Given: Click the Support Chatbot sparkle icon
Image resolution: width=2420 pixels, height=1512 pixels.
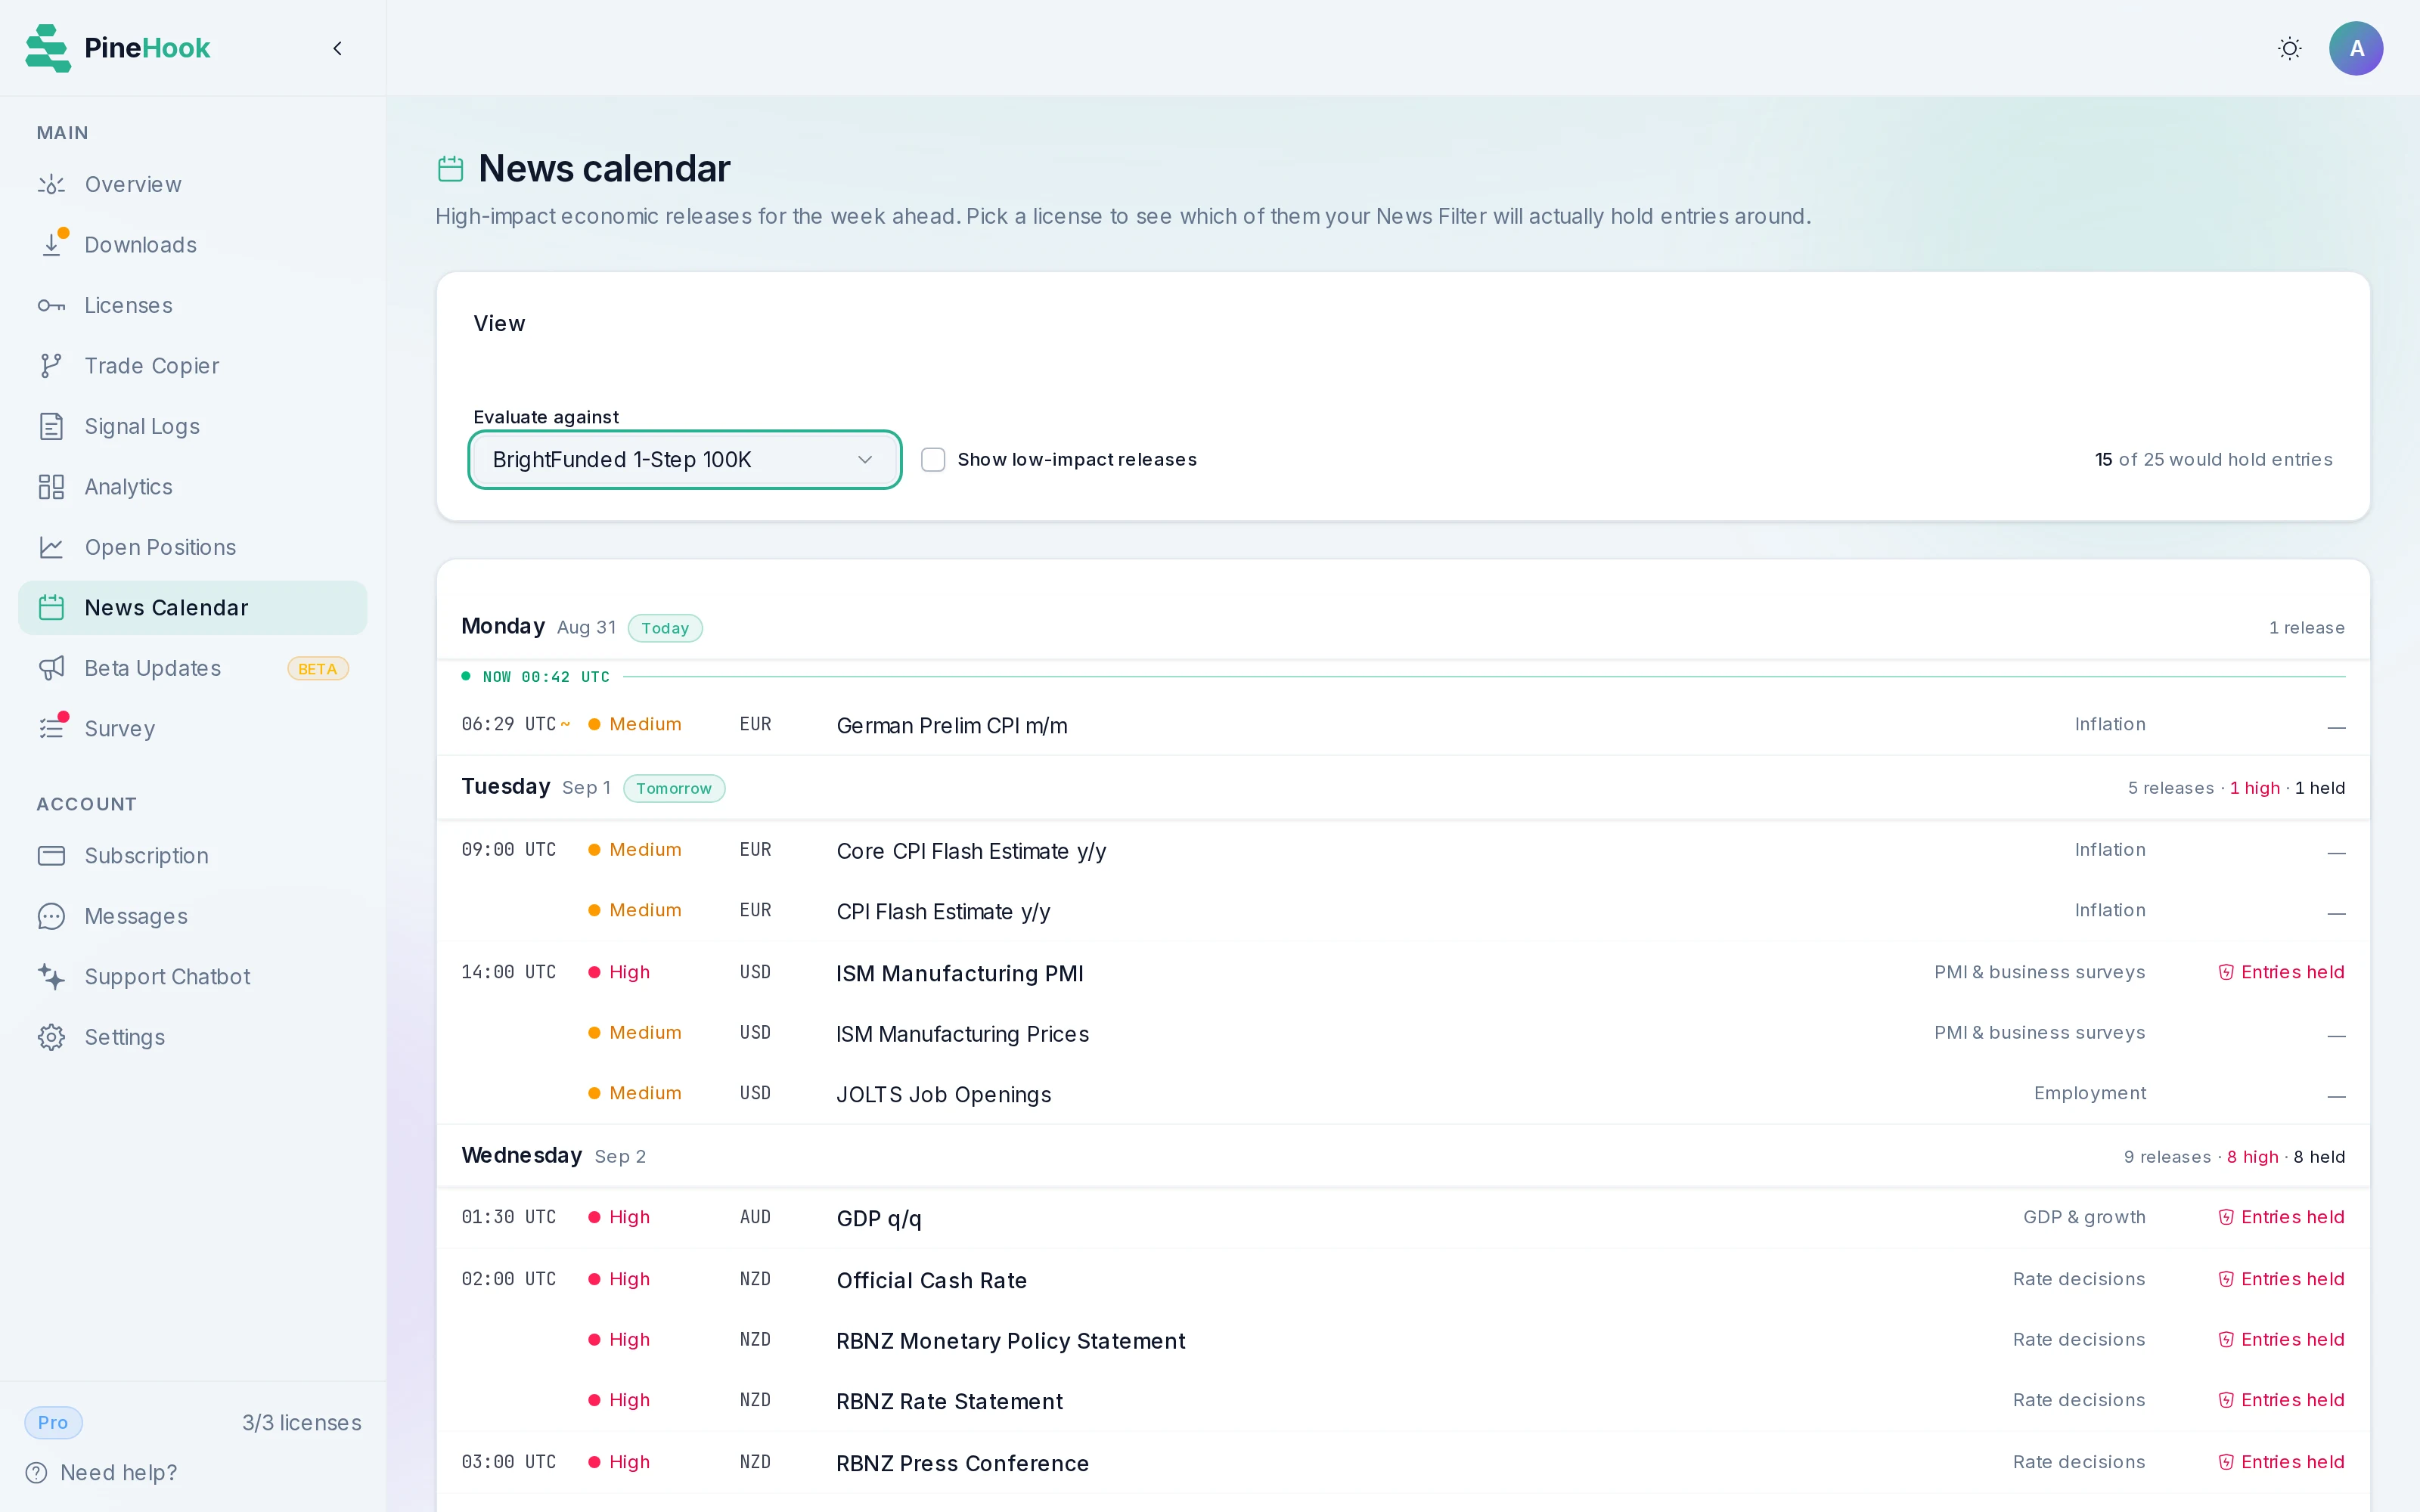Looking at the screenshot, I should pos(51,977).
